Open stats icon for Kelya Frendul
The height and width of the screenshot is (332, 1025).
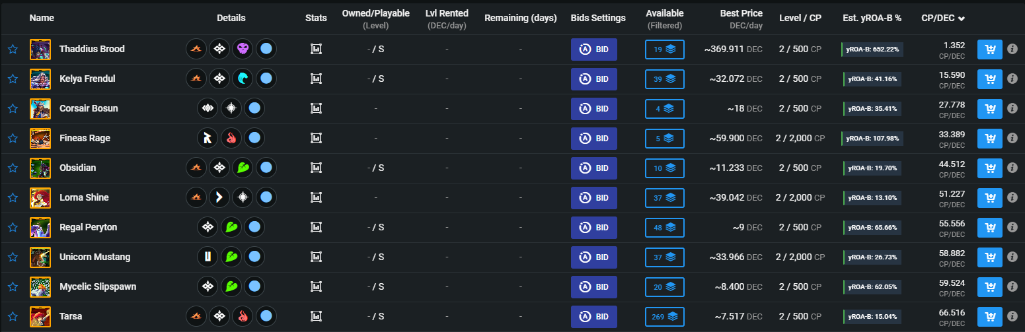[x=316, y=79]
